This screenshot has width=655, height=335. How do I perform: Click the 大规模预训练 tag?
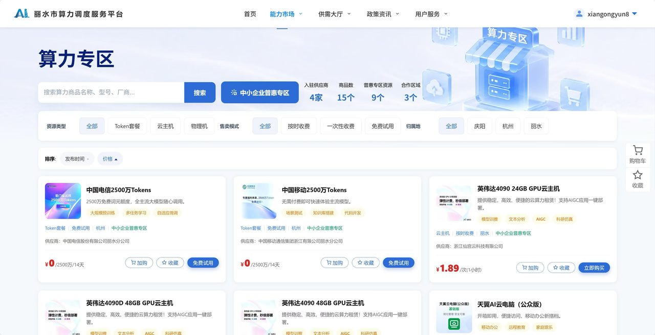tap(103, 213)
